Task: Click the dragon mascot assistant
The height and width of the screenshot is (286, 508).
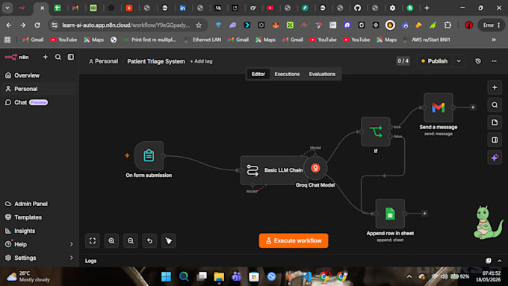Action: pos(489,223)
